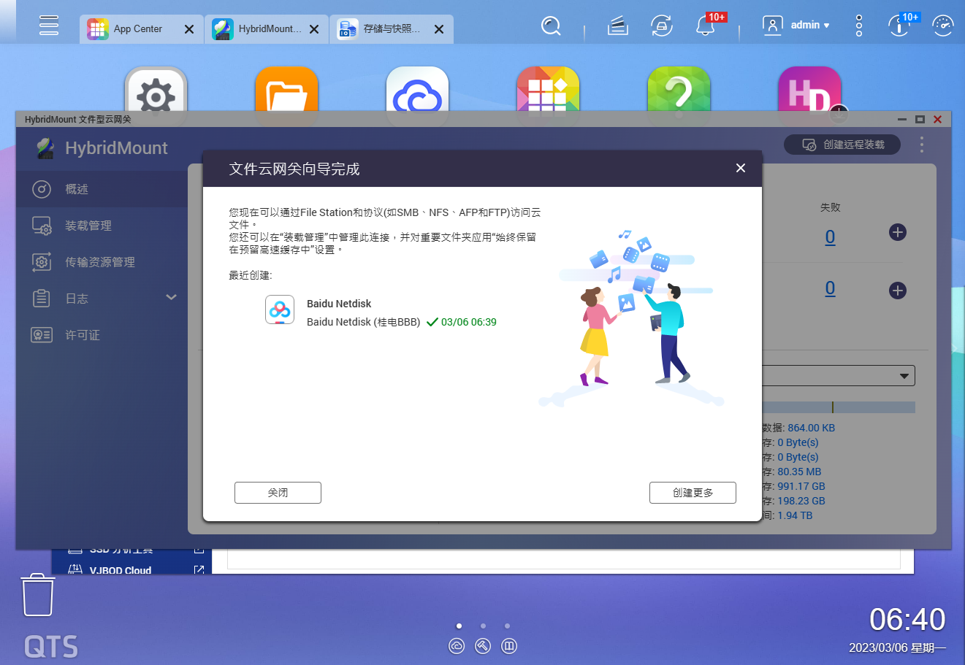Image resolution: width=965 pixels, height=665 pixels.
Task: Click the storage usage bar
Action: pyautogui.click(x=839, y=407)
